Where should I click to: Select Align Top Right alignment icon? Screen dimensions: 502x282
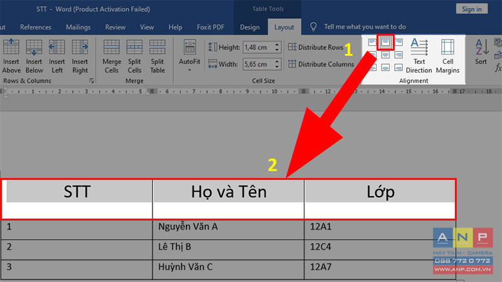[398, 42]
